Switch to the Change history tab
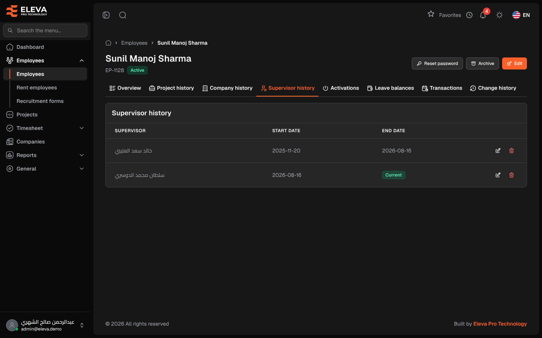 tap(493, 88)
